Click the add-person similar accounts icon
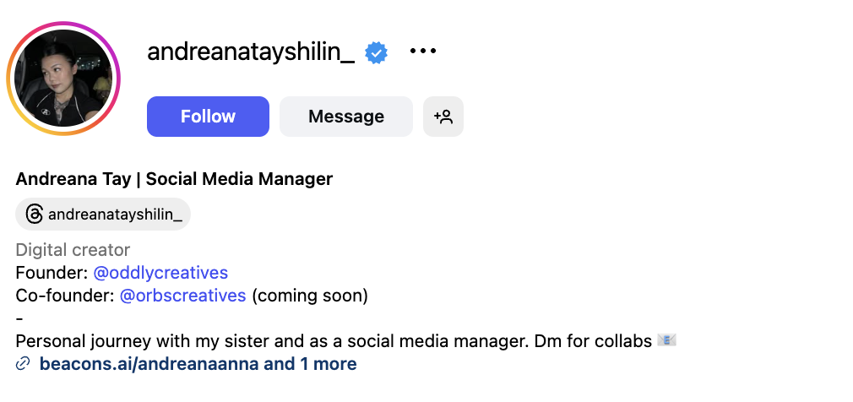 coord(443,117)
